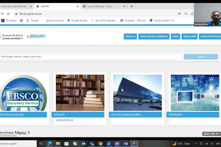Screen dimensions: 221x147
Task: Click the Library Staff button
Action: tap(190, 36)
